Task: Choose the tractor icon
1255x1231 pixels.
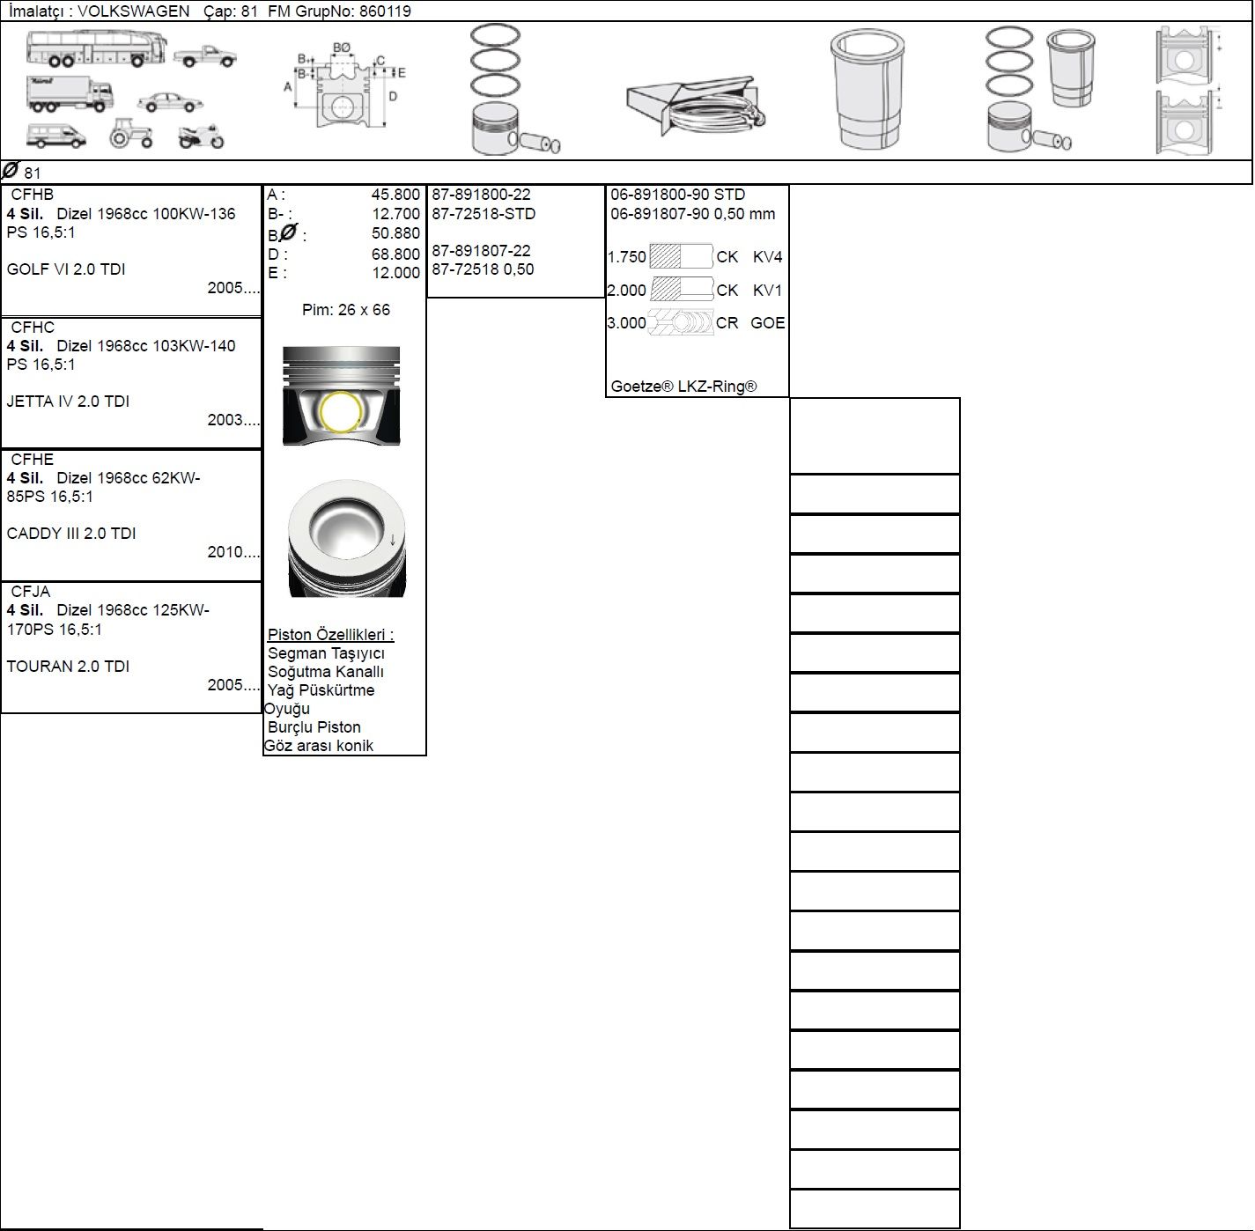Action: (131, 134)
